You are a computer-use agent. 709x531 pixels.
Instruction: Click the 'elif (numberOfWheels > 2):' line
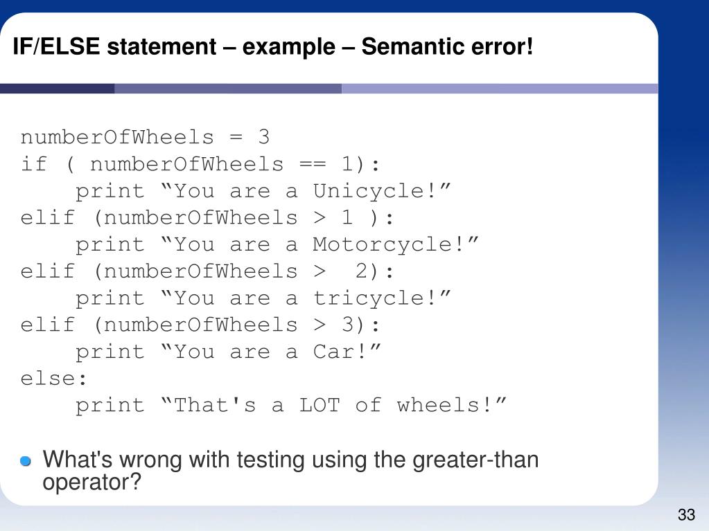207,271
